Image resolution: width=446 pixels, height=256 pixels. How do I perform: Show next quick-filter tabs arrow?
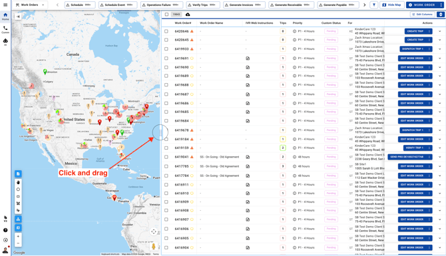coord(364,5)
